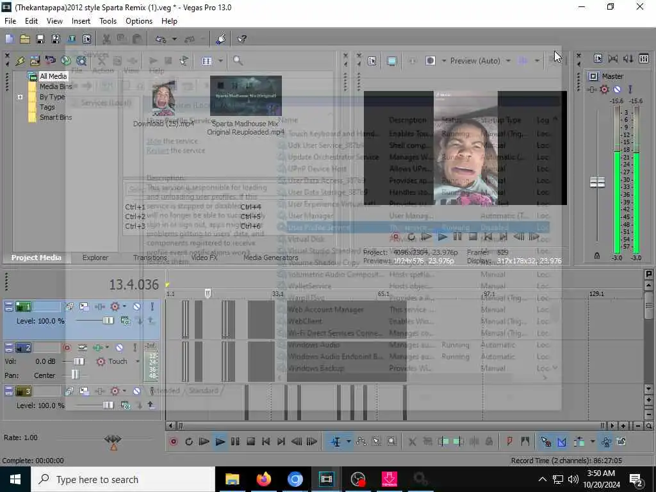Open the Tools menu

(108, 21)
